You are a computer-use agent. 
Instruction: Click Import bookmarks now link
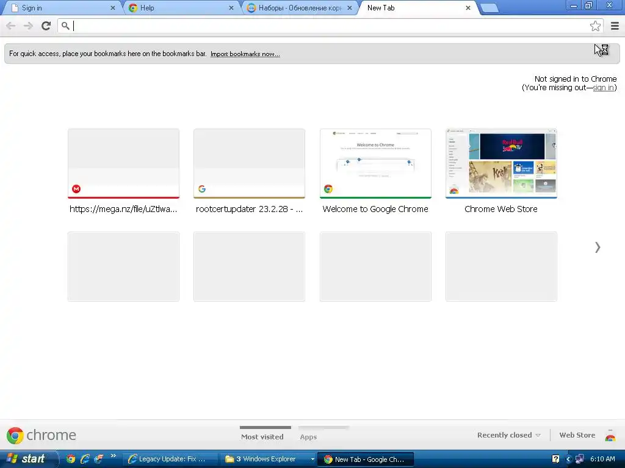245,54
